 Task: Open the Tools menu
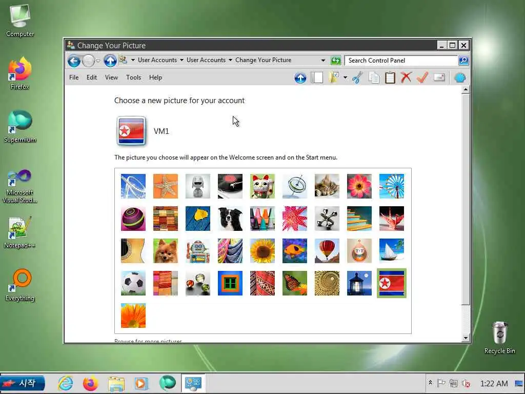[134, 77]
